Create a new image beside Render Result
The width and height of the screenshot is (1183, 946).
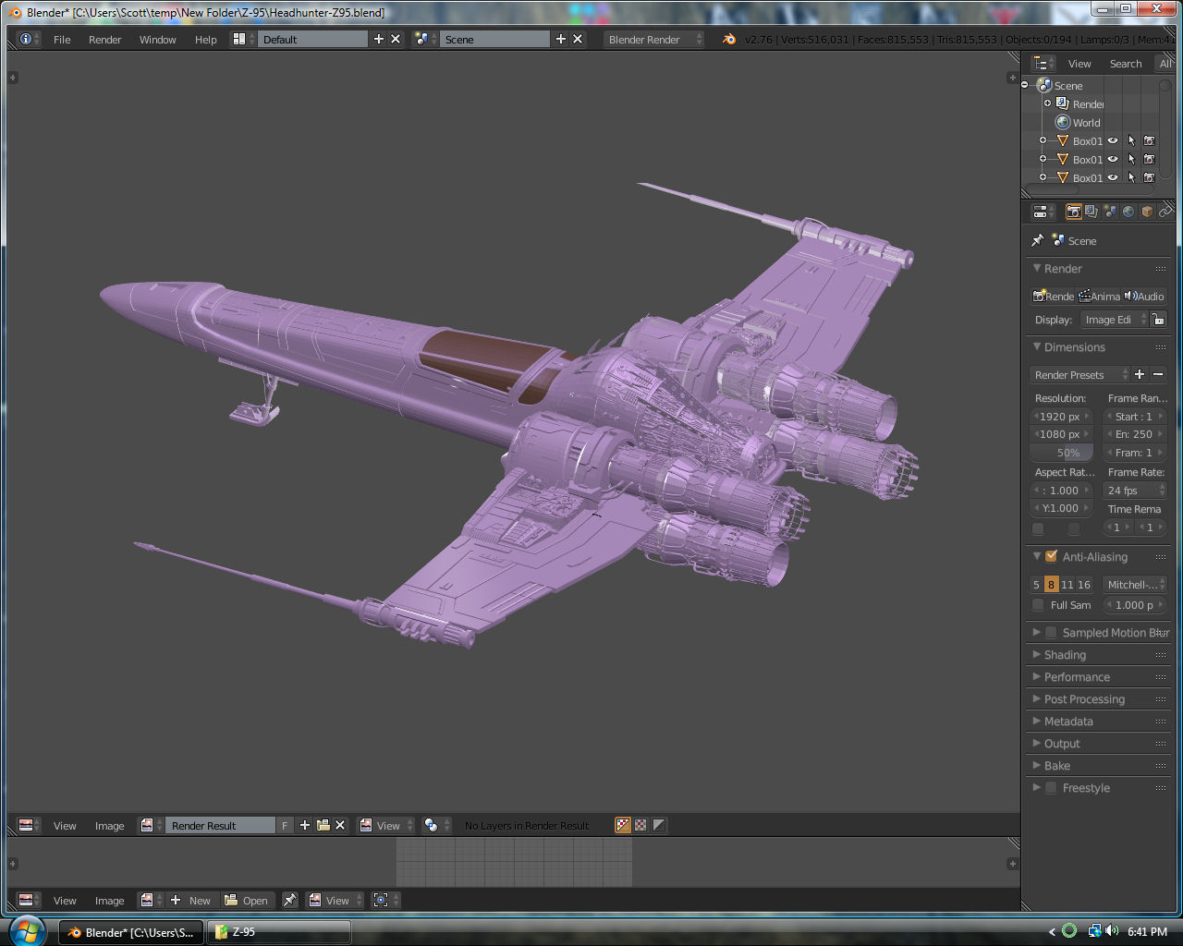pos(305,825)
